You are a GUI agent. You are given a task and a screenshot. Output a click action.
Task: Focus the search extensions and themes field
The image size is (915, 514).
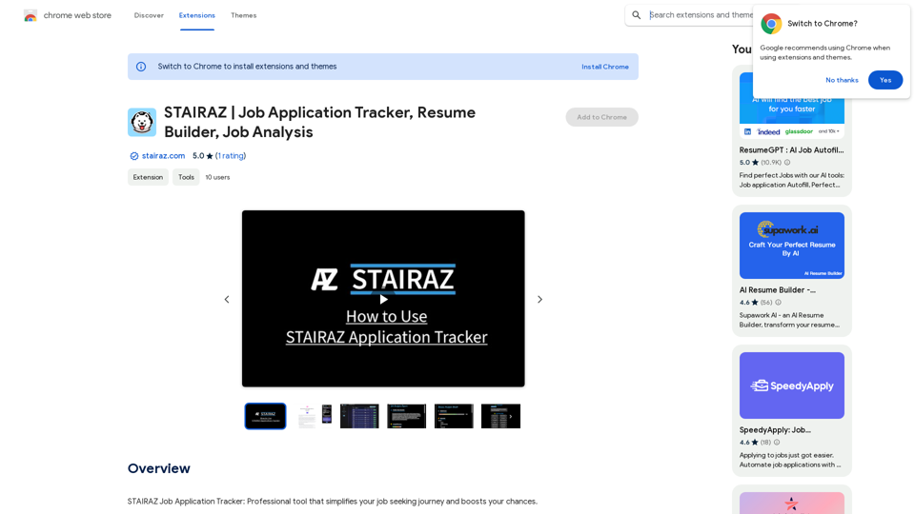point(701,15)
